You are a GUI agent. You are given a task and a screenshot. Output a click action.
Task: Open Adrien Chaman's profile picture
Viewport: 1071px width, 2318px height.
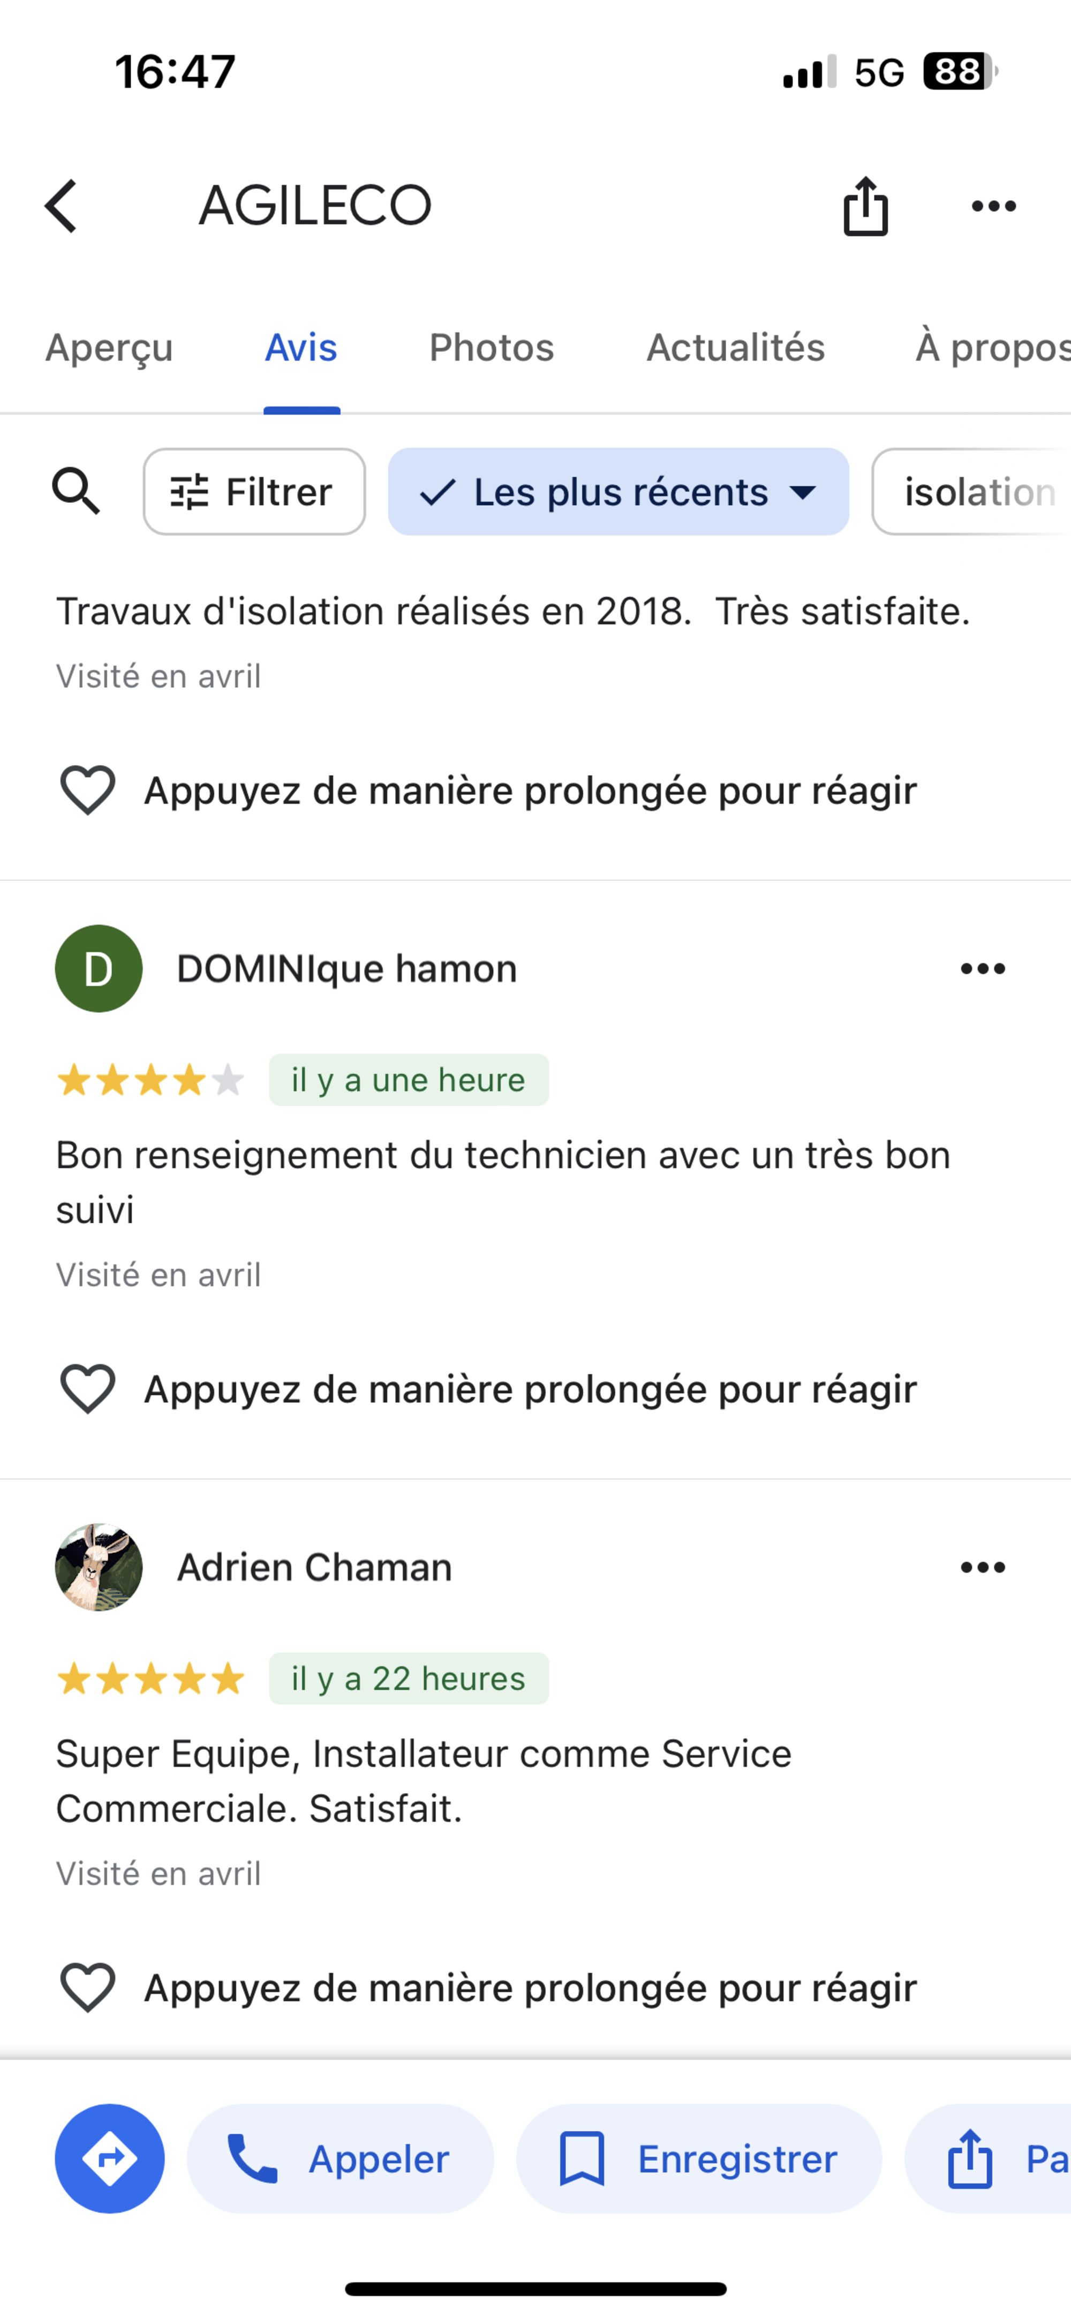tap(99, 1567)
